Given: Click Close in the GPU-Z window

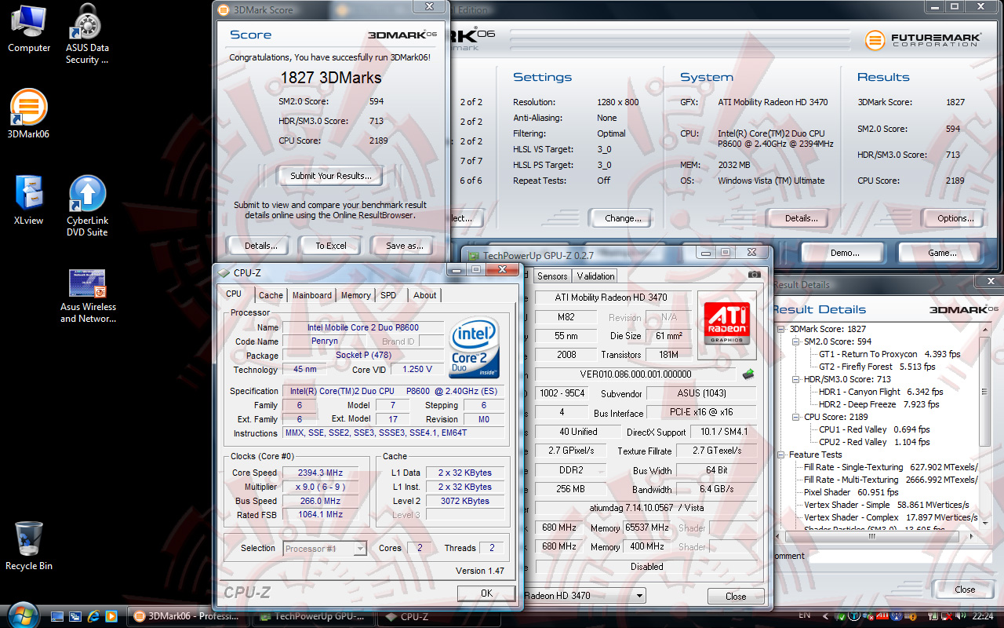Looking at the screenshot, I should tap(736, 597).
